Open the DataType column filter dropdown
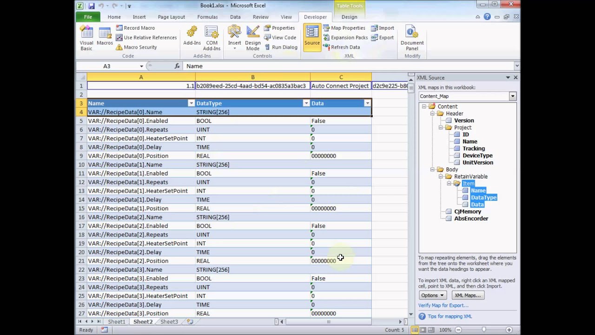595x335 pixels. coord(306,103)
